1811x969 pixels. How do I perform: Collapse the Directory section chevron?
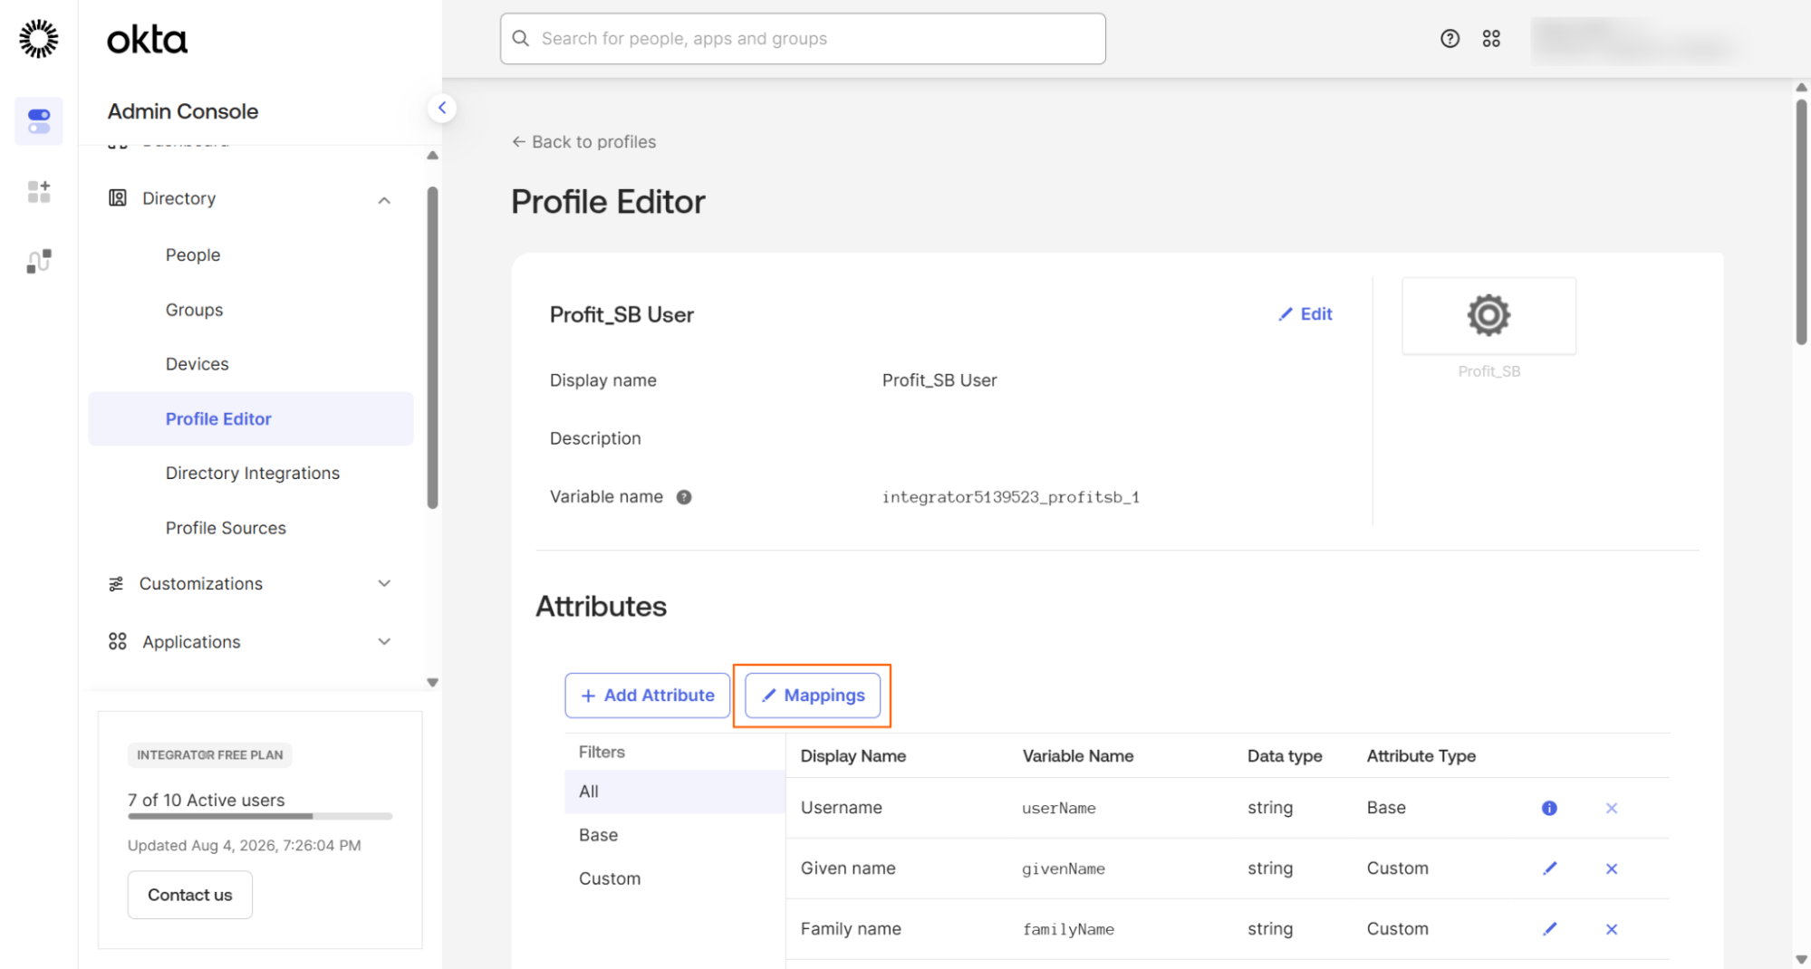coord(384,200)
